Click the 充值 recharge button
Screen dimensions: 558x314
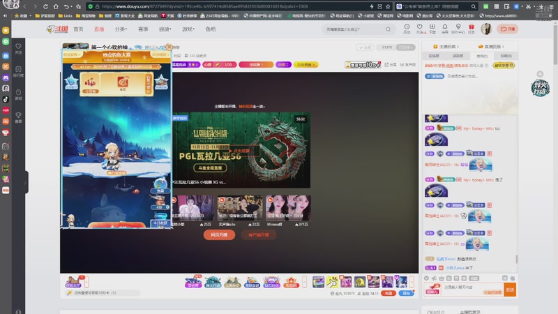(x=389, y=293)
